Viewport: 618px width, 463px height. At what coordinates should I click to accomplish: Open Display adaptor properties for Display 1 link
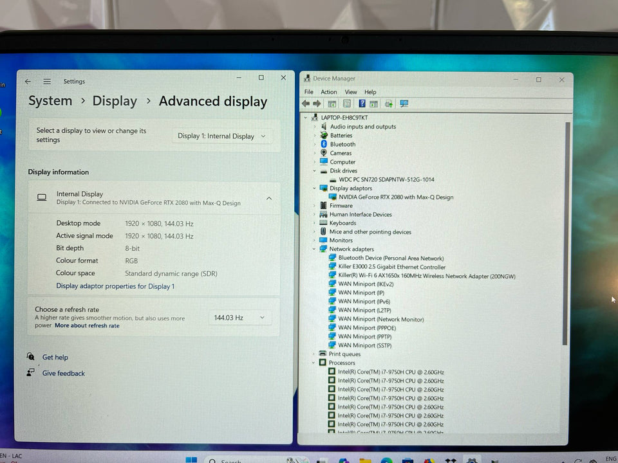(x=115, y=286)
